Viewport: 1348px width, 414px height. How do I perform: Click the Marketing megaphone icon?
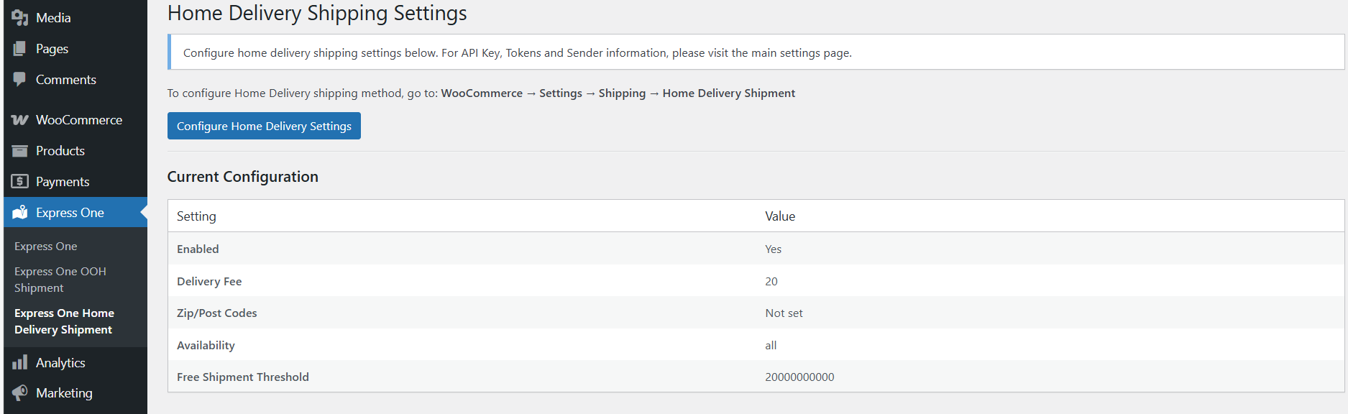pyautogui.click(x=21, y=392)
